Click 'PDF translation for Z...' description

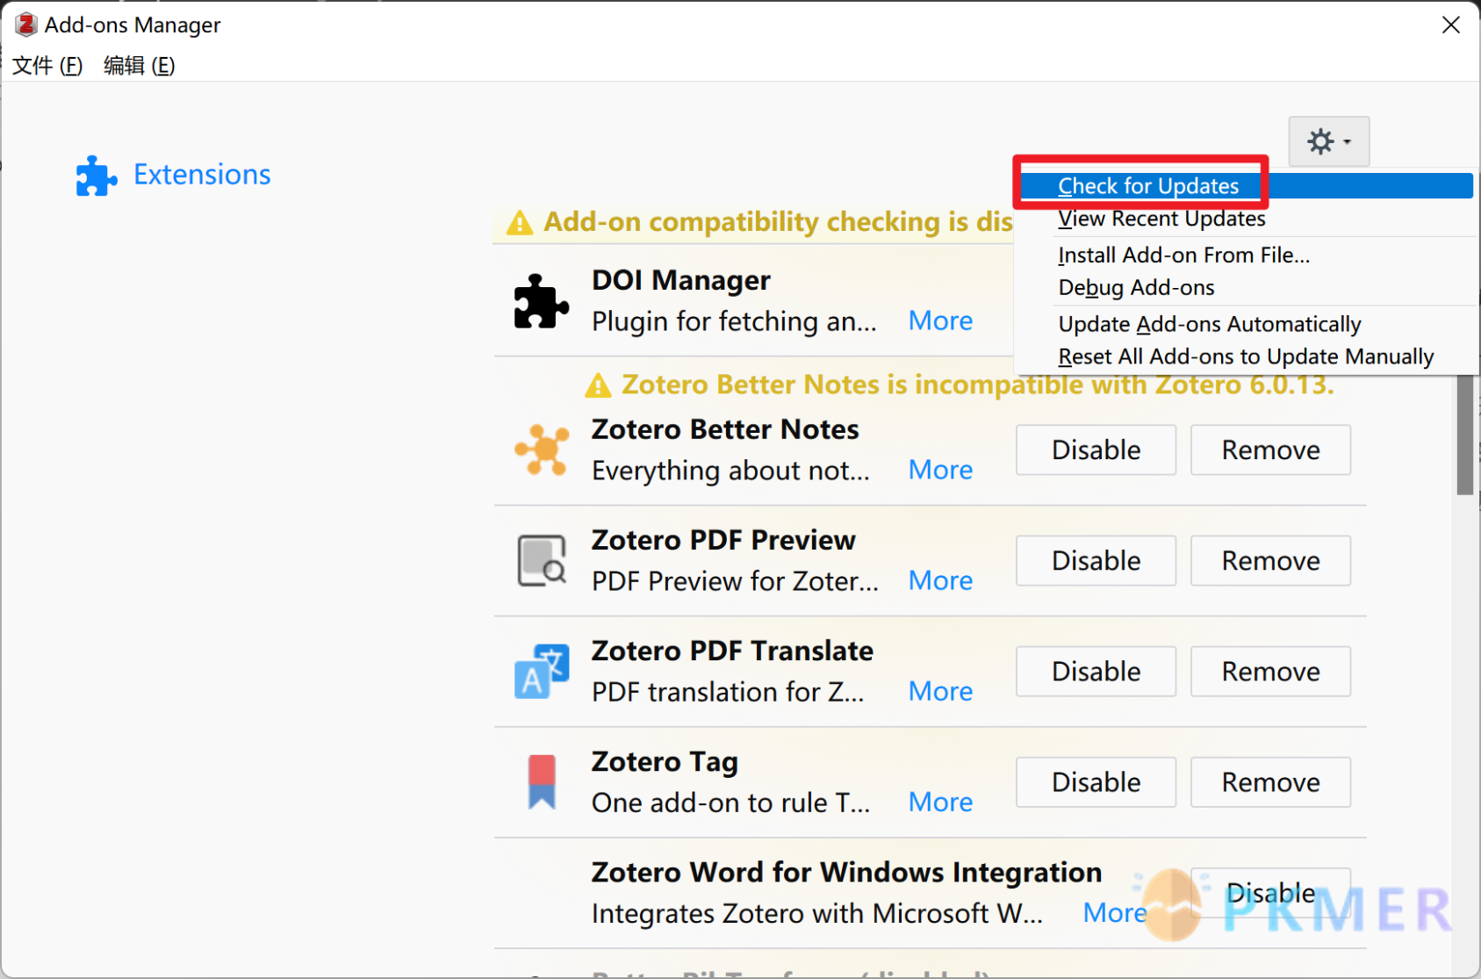[728, 692]
